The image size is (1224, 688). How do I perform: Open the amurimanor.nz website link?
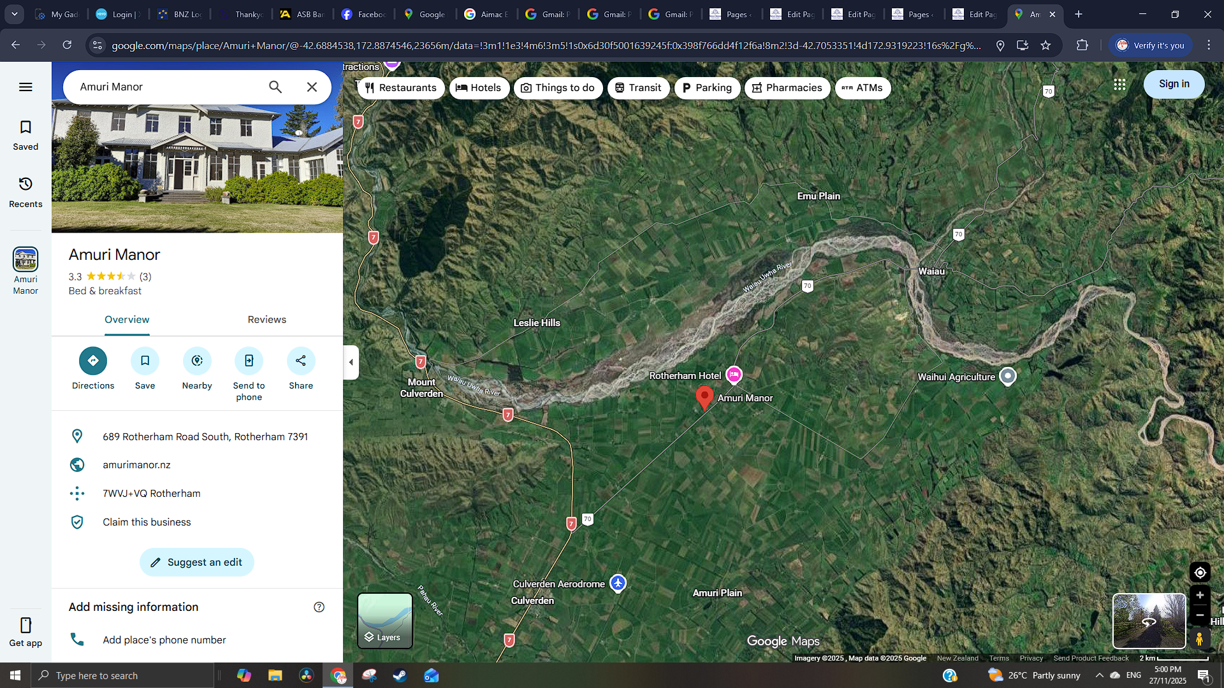(x=136, y=465)
